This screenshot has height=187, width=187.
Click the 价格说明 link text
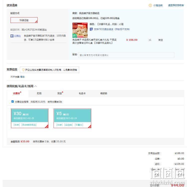158,5
